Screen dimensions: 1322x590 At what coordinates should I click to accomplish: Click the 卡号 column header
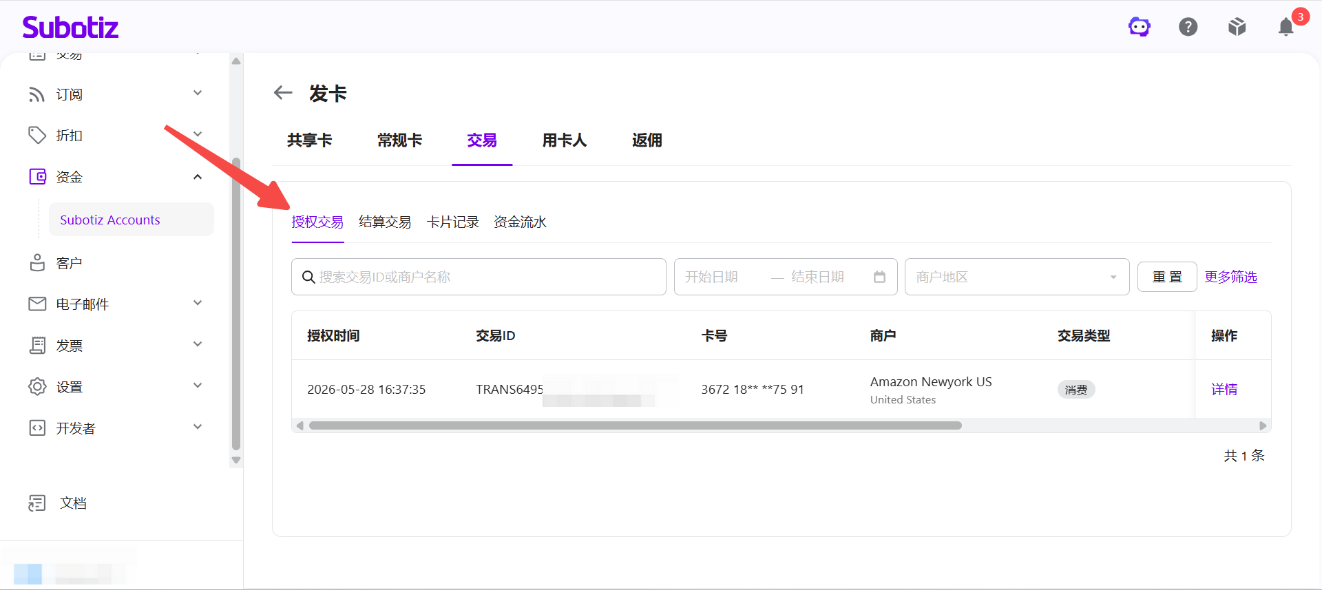(x=714, y=335)
